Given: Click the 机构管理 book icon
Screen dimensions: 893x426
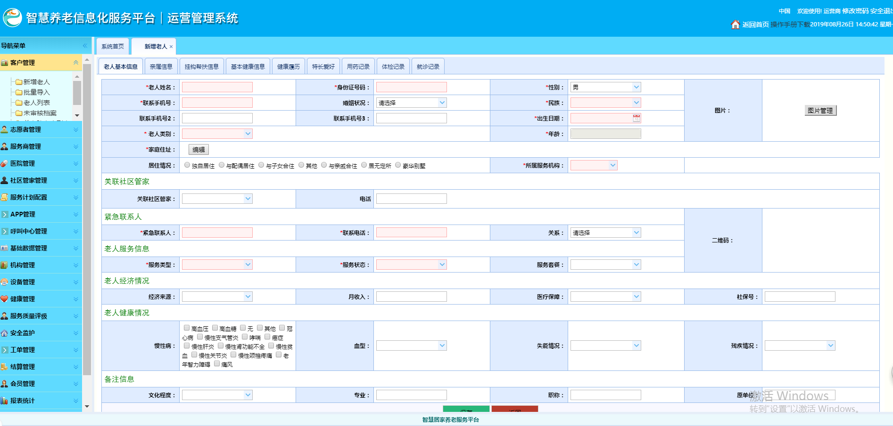Looking at the screenshot, I should pos(5,265).
